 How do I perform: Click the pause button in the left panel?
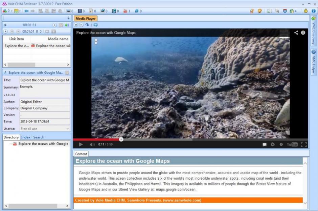(x=12, y=31)
